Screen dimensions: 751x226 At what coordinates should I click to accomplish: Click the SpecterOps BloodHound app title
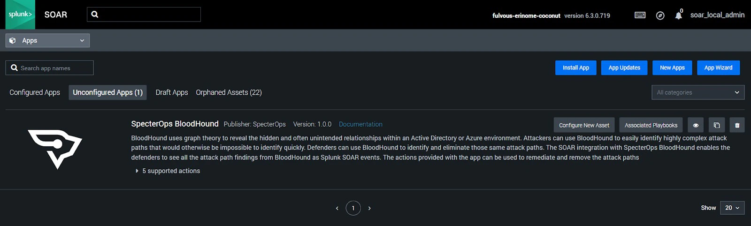175,124
